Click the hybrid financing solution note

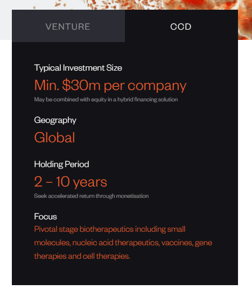106,100
